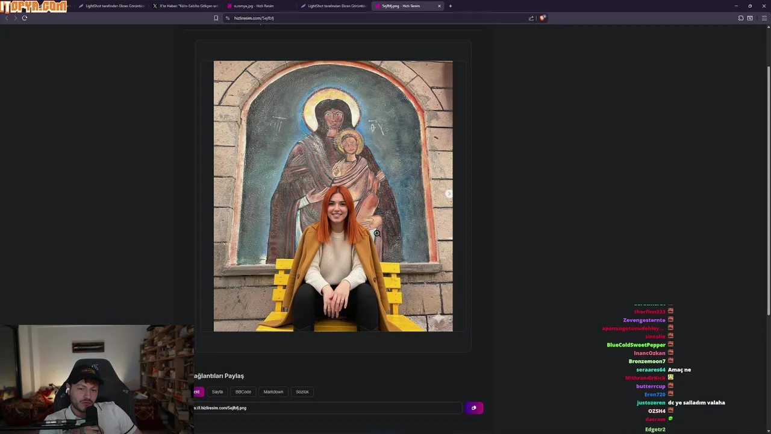The image size is (771, 434).
Task: Switch to the second LightShot screenshot tab
Action: click(x=334, y=6)
